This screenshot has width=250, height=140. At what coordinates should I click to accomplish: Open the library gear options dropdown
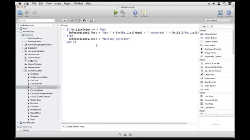pyautogui.click(x=205, y=26)
